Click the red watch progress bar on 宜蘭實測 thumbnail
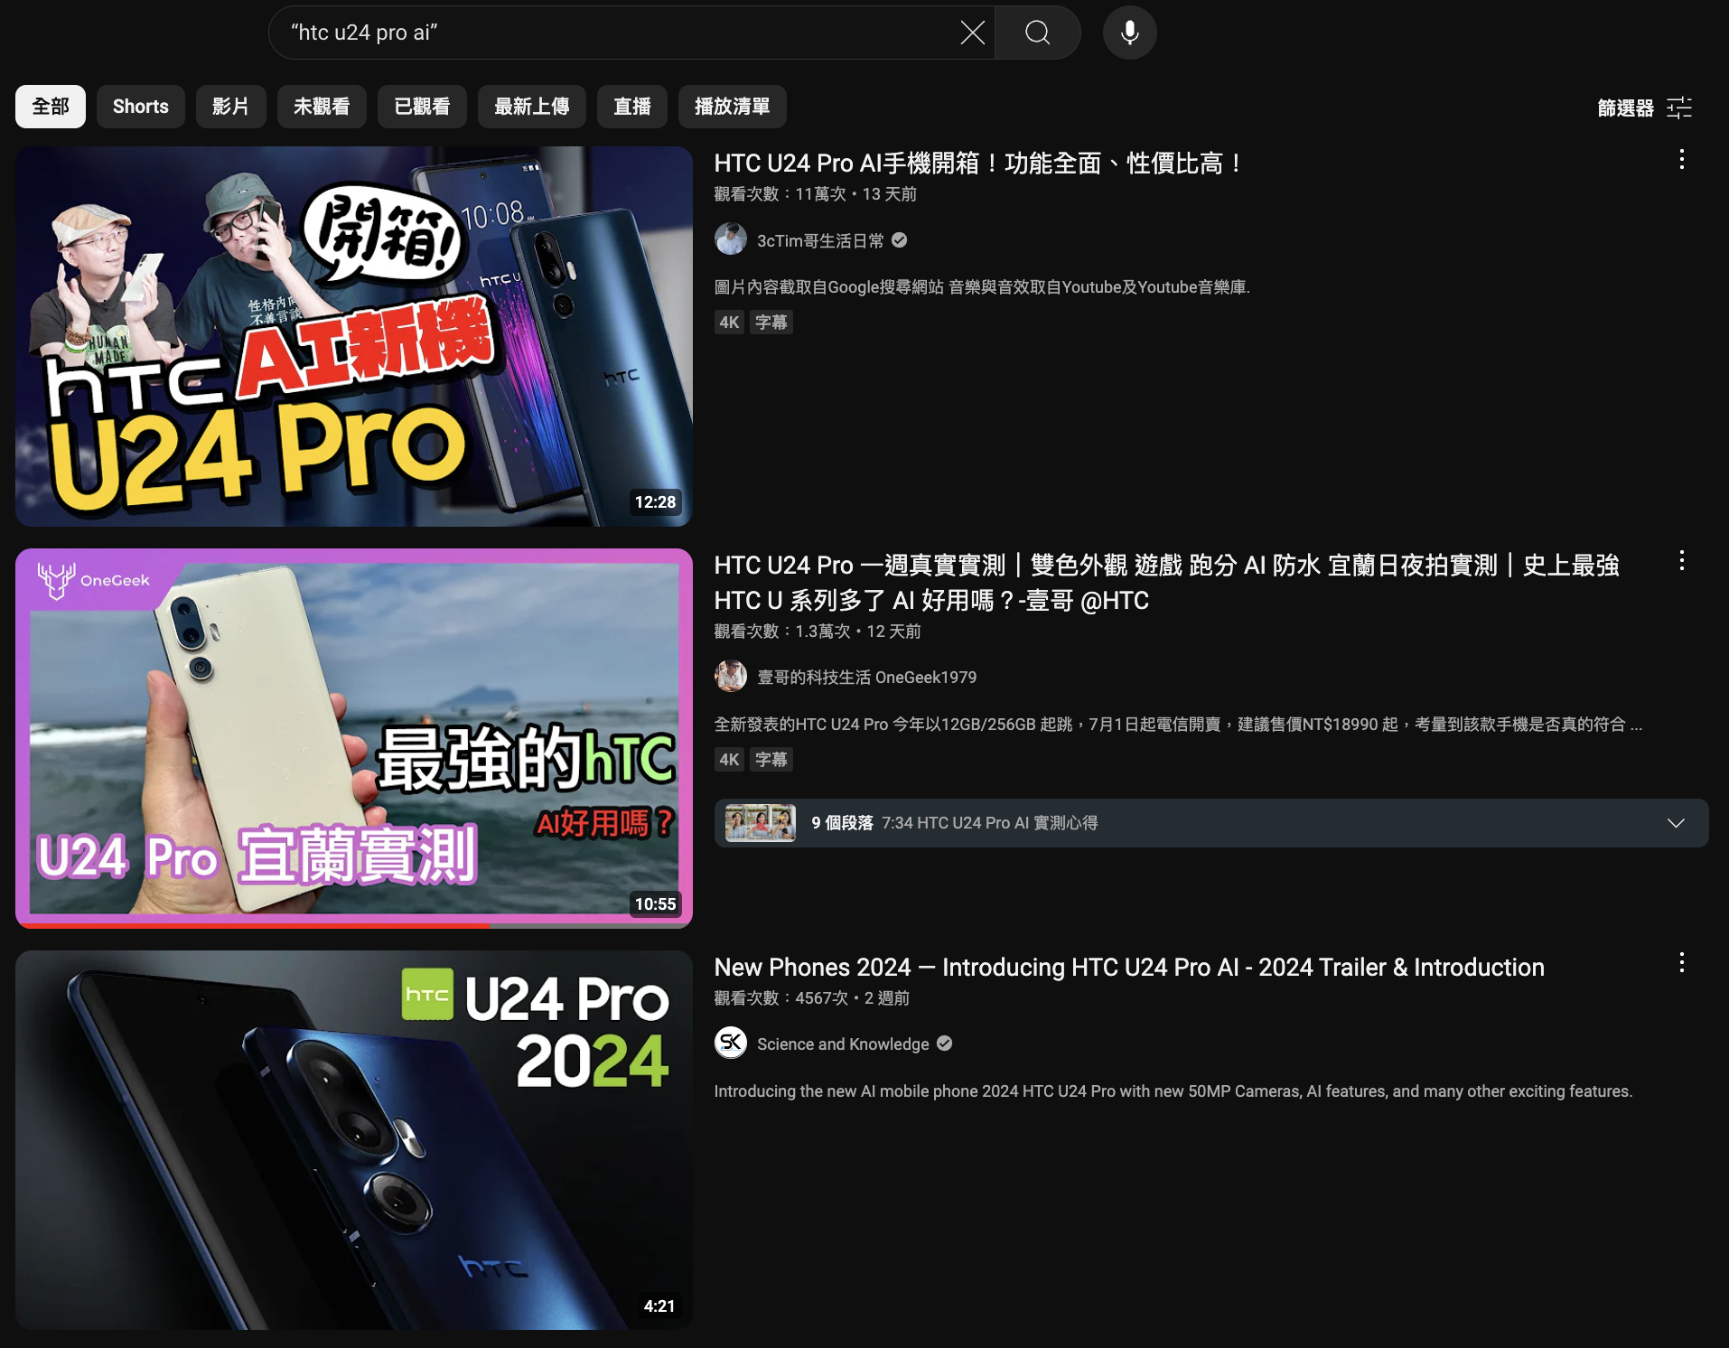Viewport: 1729px width, 1348px height. pos(253,925)
